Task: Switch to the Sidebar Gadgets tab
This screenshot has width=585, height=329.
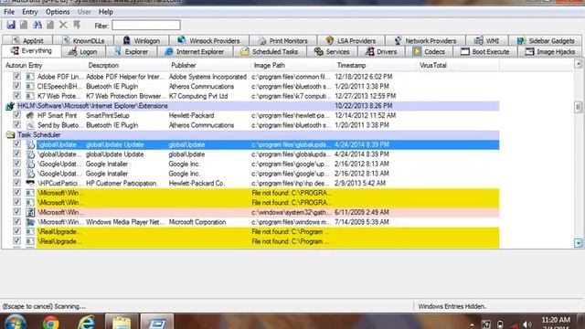Action: pyautogui.click(x=546, y=40)
